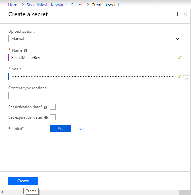Click the blue Create button
Screen dimensions: 191x195
point(23,181)
